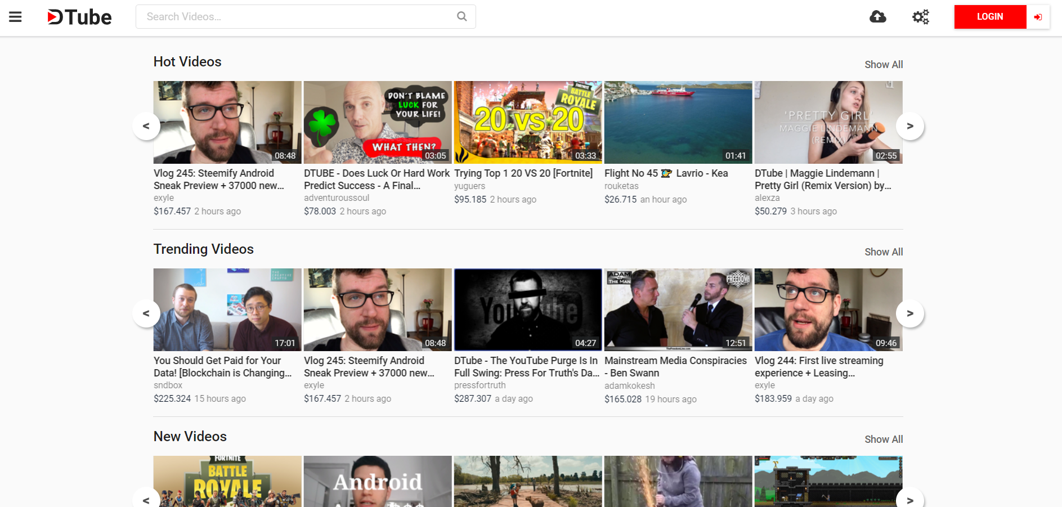Visit channel alexza
Screen dimensions: 1062x507
click(x=767, y=198)
